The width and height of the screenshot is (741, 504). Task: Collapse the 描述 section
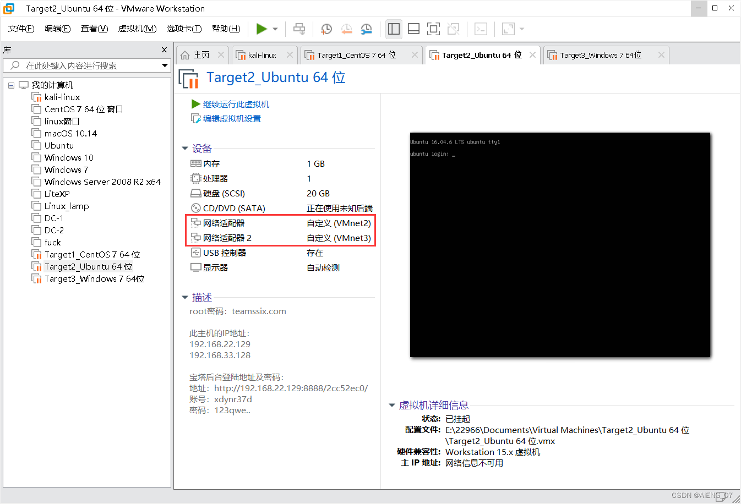pos(185,298)
